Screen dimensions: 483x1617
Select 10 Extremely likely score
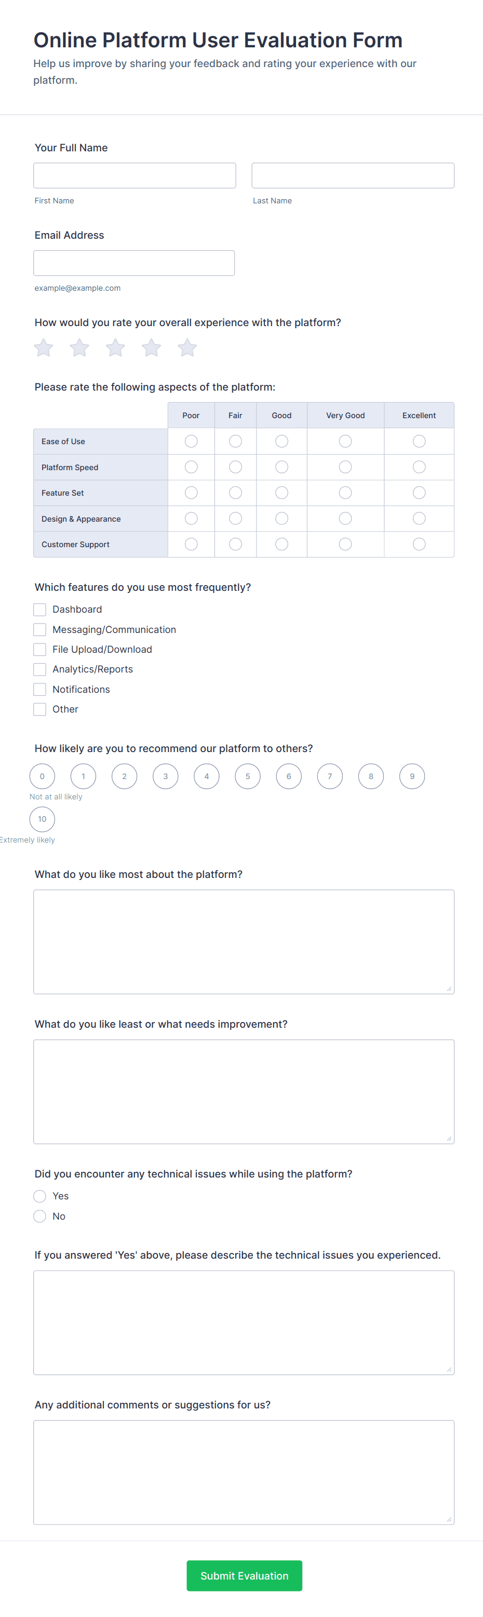pyautogui.click(x=42, y=819)
